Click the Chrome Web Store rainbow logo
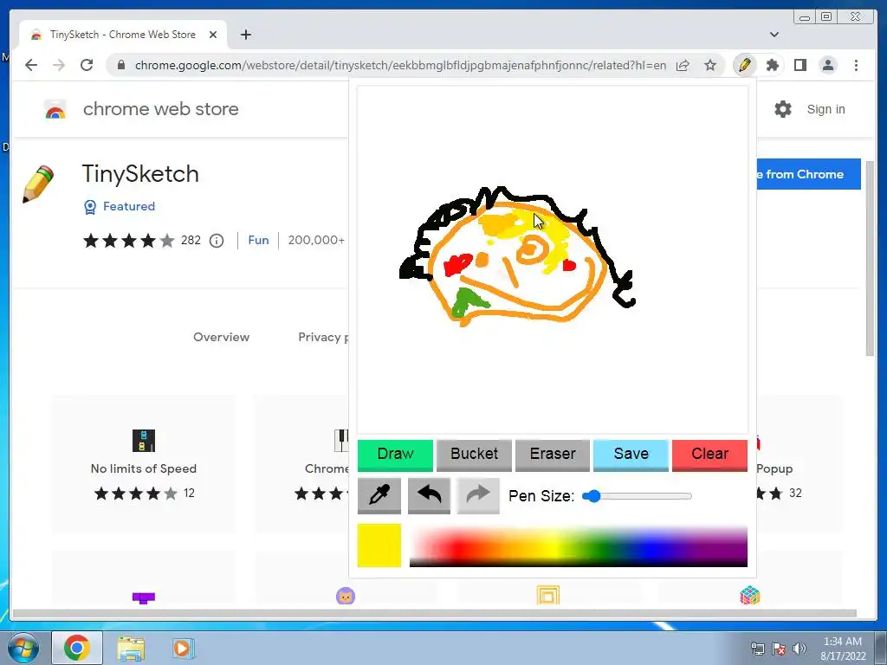This screenshot has height=665, width=887. [x=55, y=109]
